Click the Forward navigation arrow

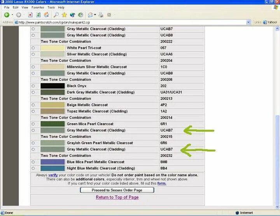(x=18, y=15)
